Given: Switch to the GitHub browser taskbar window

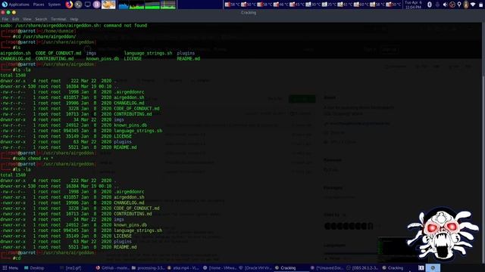Looking at the screenshot, I should tap(112, 268).
